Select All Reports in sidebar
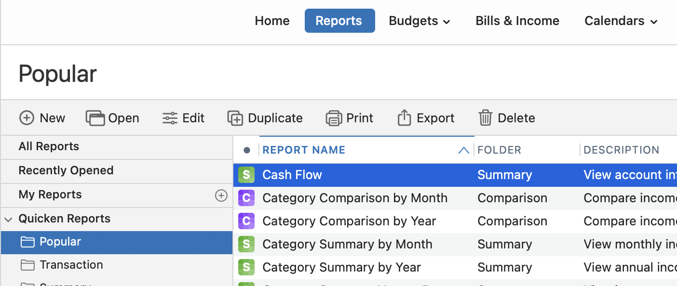 click(49, 146)
